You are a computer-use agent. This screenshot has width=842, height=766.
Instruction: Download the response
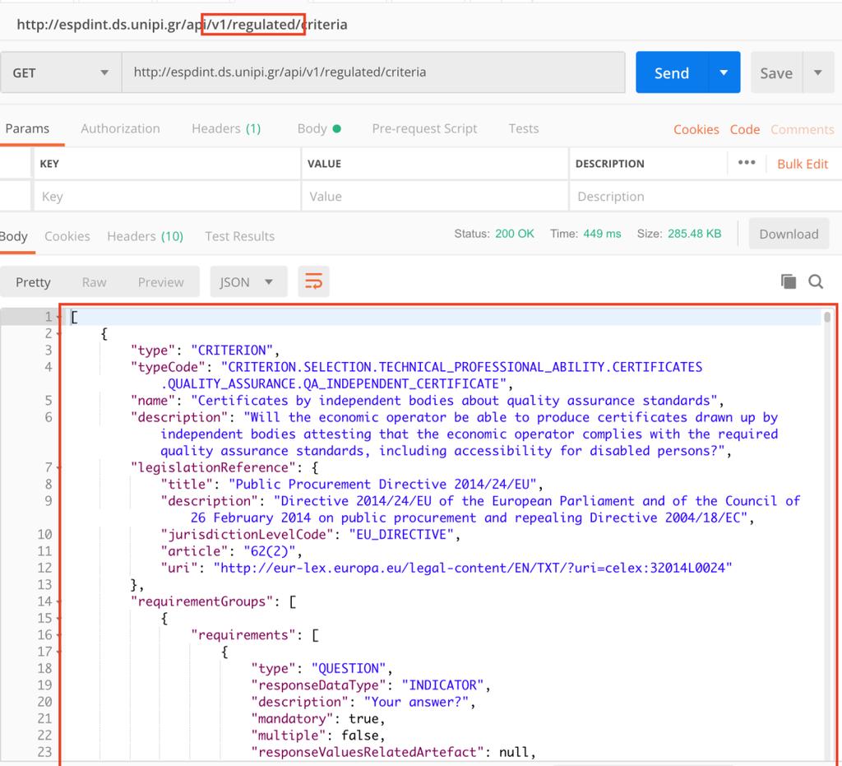tap(789, 234)
